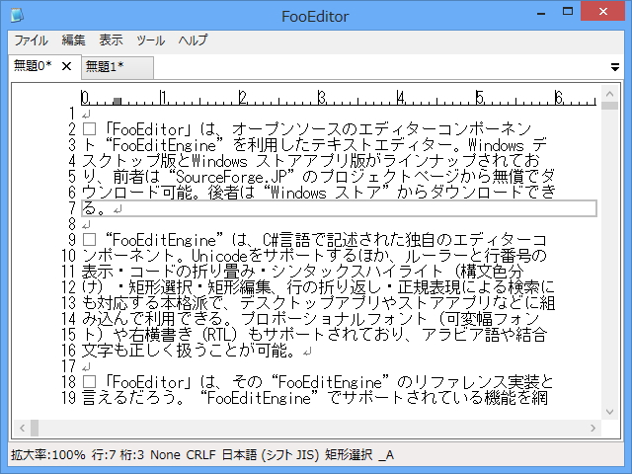
Task: Switch to the 無題1* tab
Action: [x=118, y=66]
